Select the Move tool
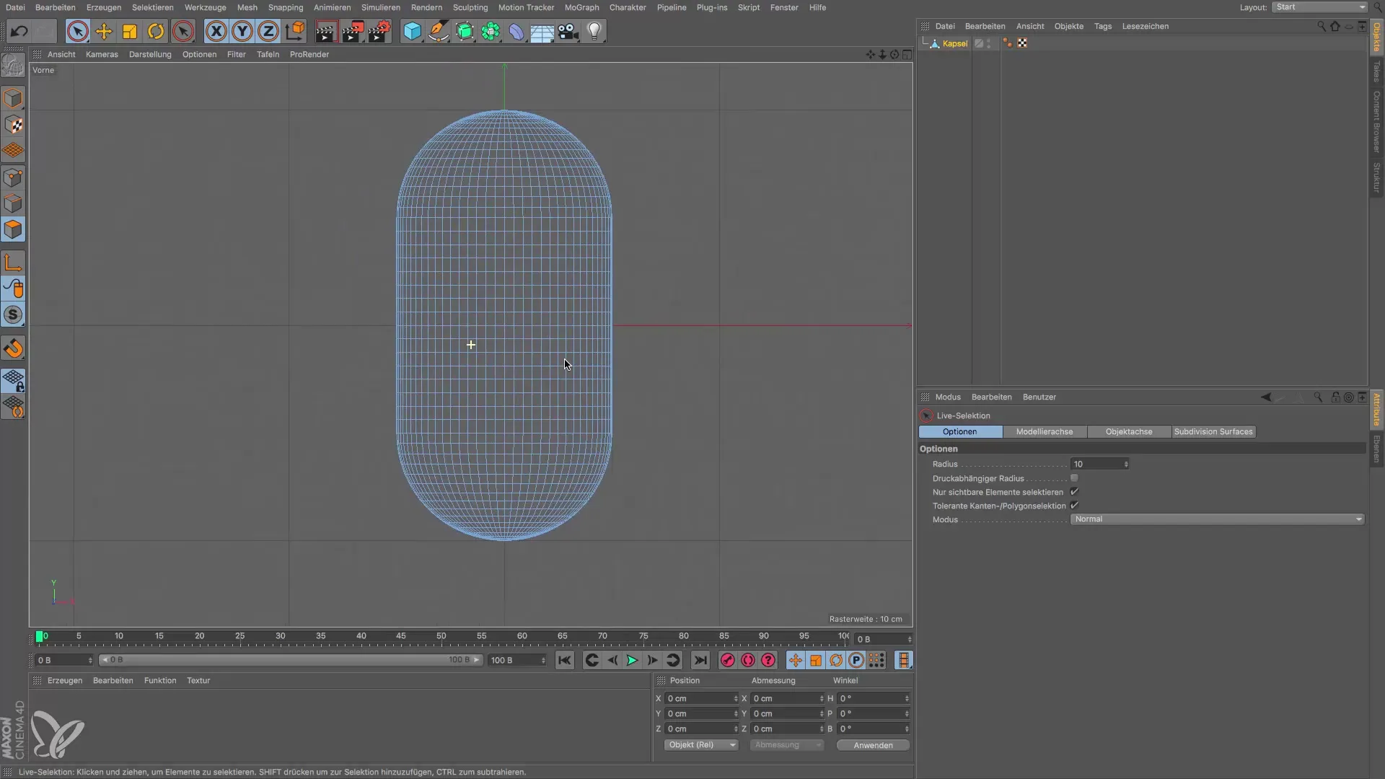The width and height of the screenshot is (1385, 779). pyautogui.click(x=104, y=31)
